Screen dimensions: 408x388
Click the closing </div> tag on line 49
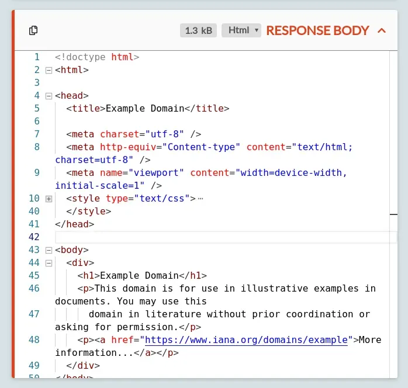[x=83, y=366]
